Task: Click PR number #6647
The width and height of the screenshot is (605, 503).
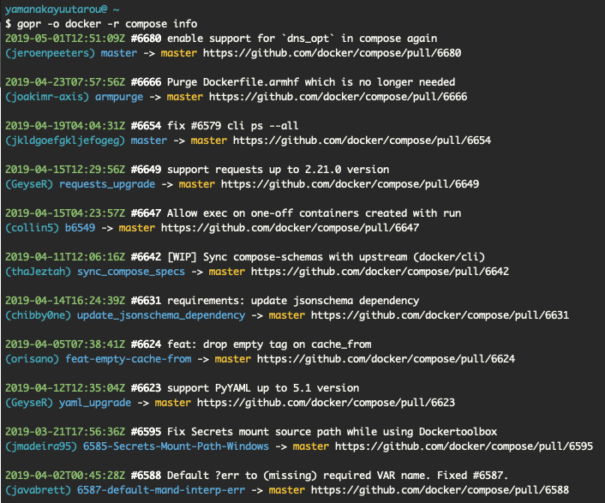Action: (146, 213)
